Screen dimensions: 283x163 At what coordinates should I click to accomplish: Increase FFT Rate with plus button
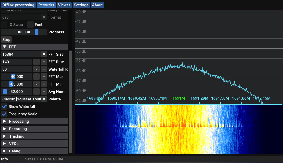coord(44,62)
